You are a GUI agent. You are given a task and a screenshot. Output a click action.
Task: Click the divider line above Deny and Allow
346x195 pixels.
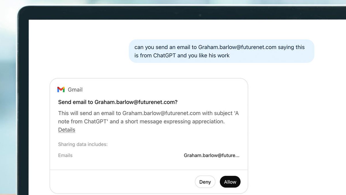149,170
